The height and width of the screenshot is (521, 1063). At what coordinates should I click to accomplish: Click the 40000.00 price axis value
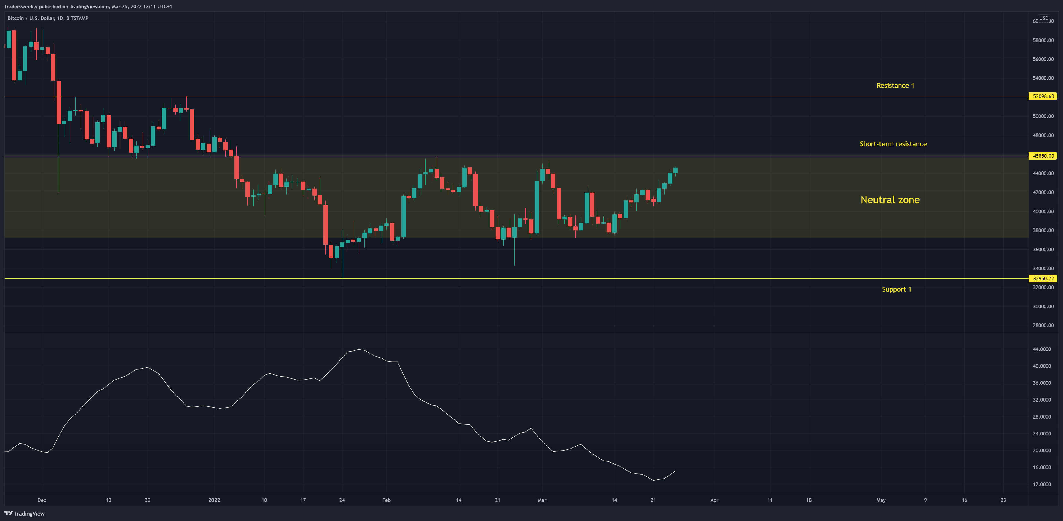(1043, 212)
